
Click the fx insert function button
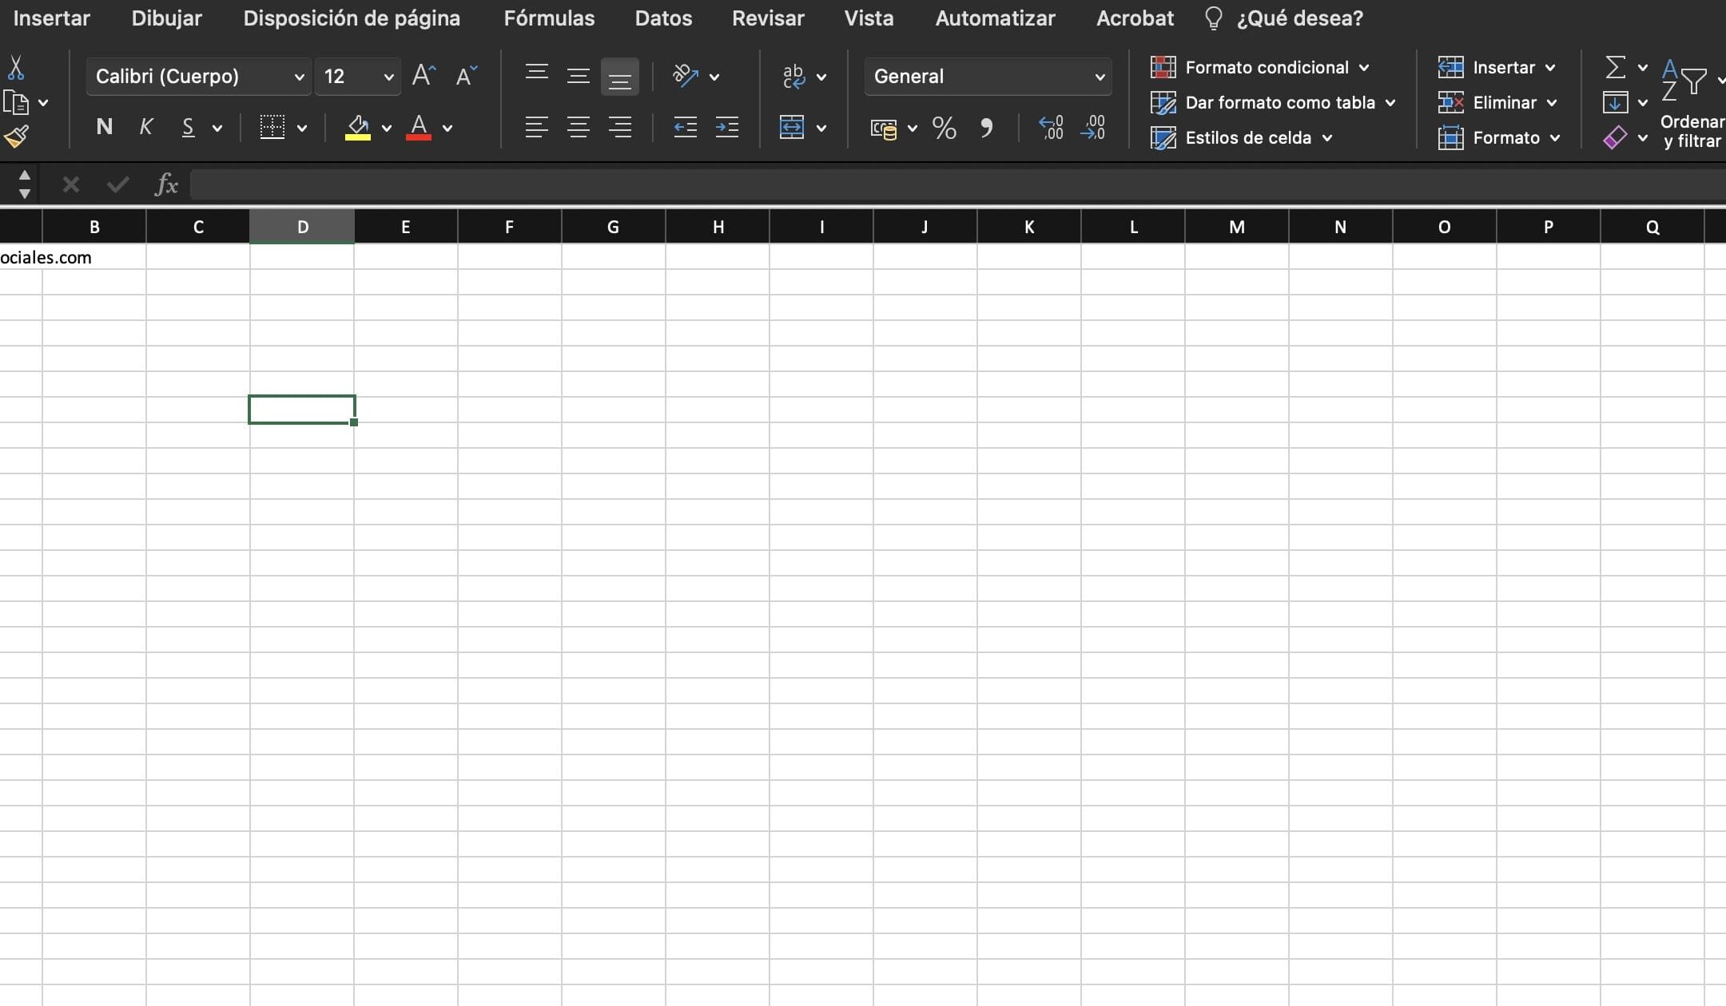tap(165, 185)
